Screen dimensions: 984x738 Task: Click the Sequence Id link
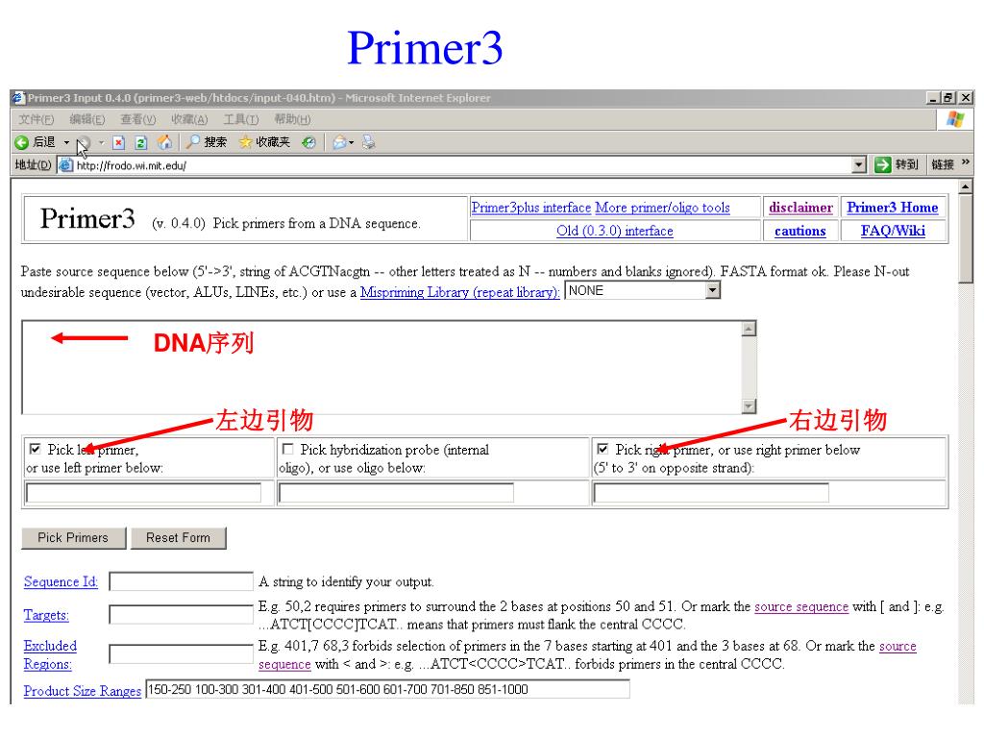coord(61,581)
